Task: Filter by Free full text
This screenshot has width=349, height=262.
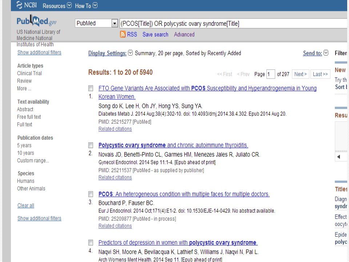Action: 29,117
